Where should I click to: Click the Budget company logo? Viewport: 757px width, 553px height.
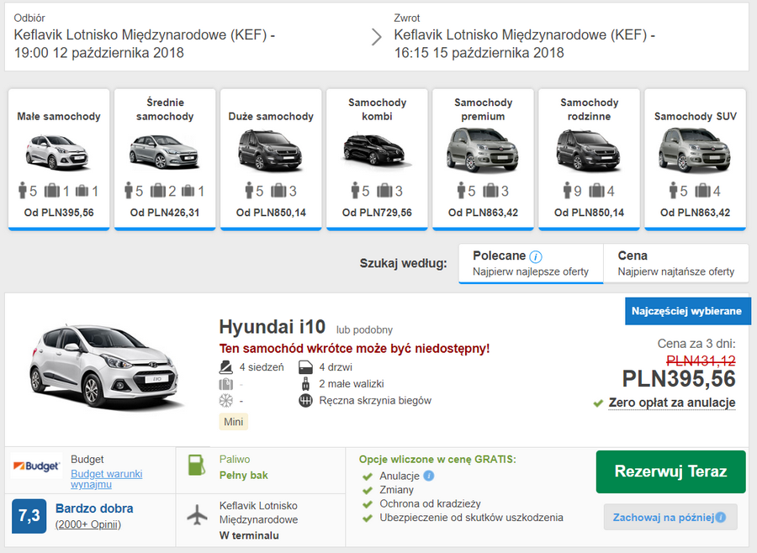click(36, 466)
